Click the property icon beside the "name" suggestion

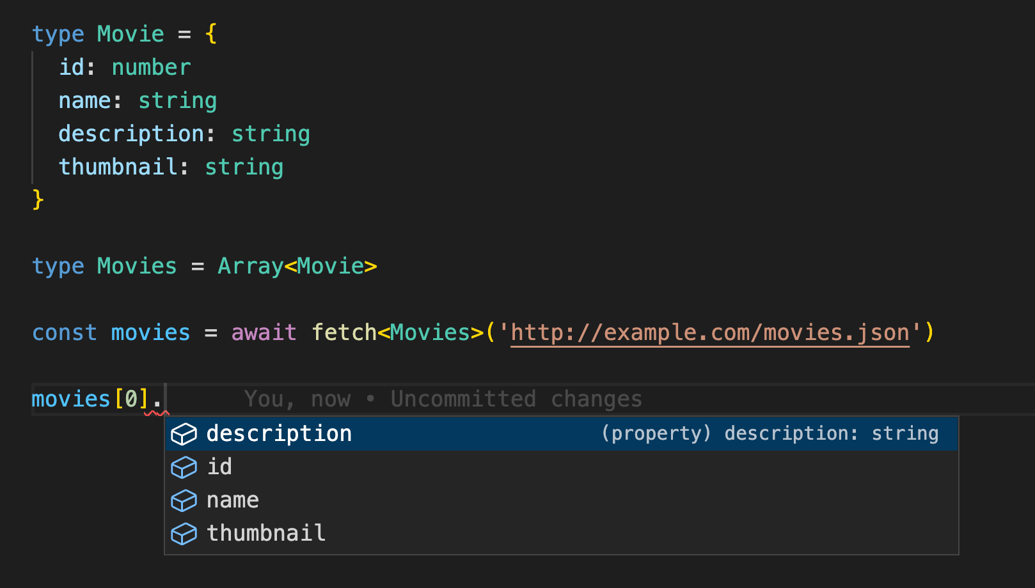coord(184,500)
